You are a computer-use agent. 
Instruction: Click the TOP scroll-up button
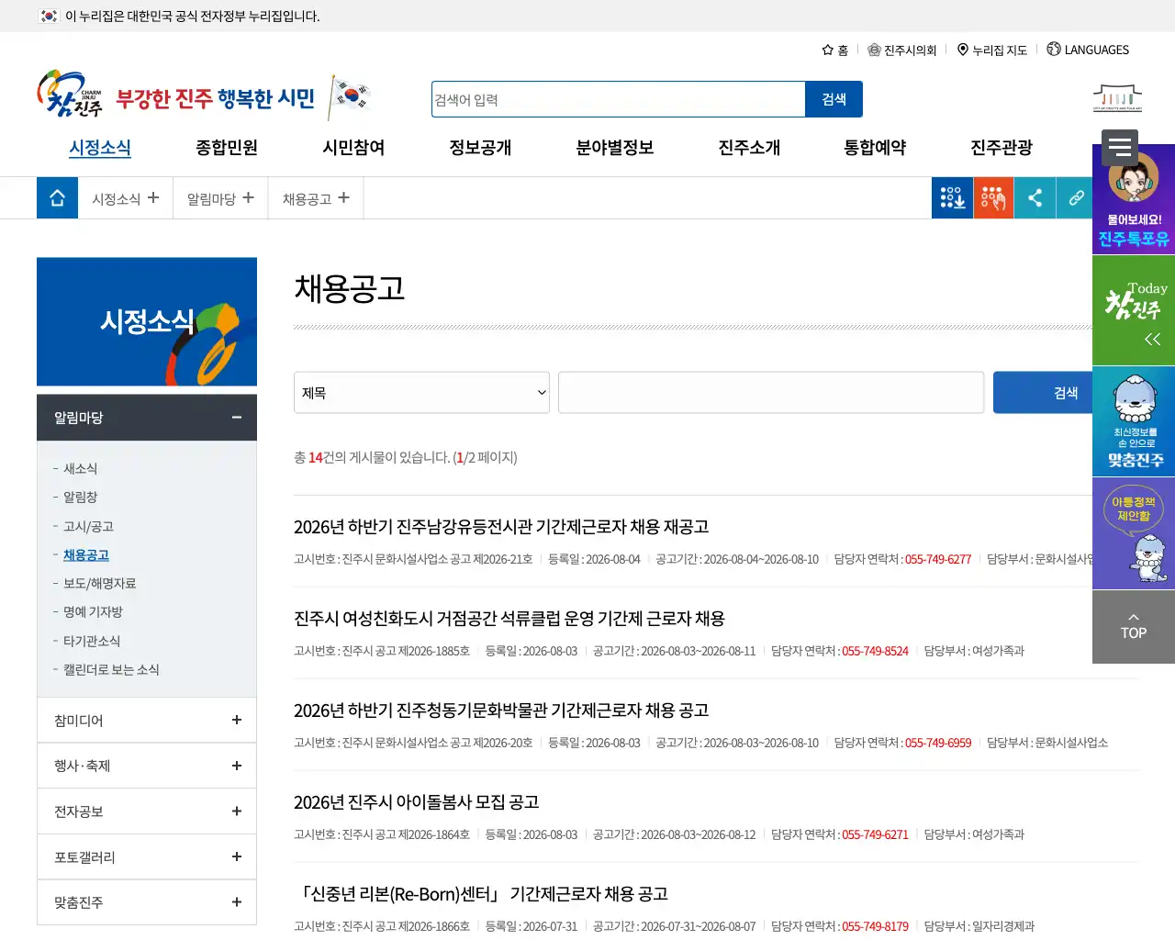coord(1134,627)
